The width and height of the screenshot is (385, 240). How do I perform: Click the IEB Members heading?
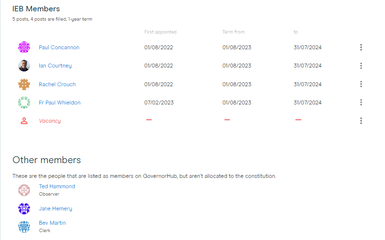tap(36, 9)
